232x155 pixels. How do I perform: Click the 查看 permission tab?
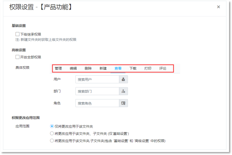(118, 68)
